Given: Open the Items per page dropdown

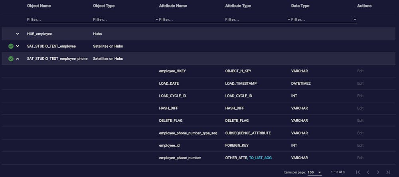Looking at the screenshot, I should [x=314, y=172].
